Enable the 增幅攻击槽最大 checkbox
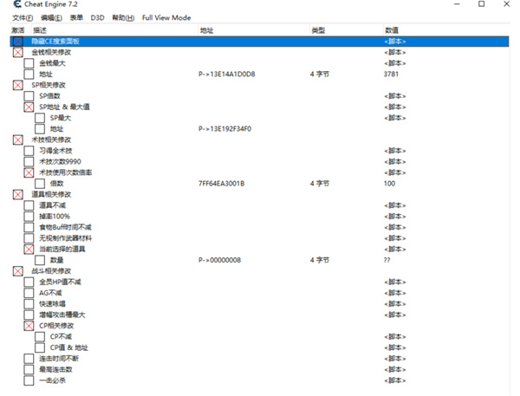Screen dimensions: 520x396 [x=29, y=315]
